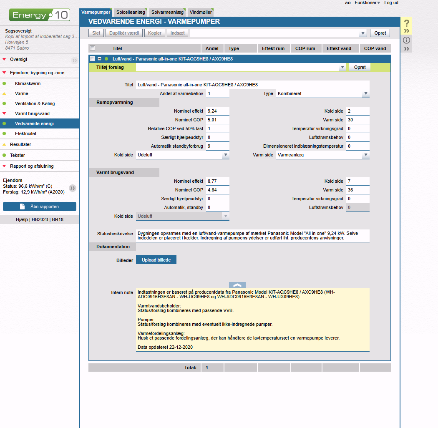
Task: Check the Luft/vand Panasonic row checkbox
Action: pos(93,59)
